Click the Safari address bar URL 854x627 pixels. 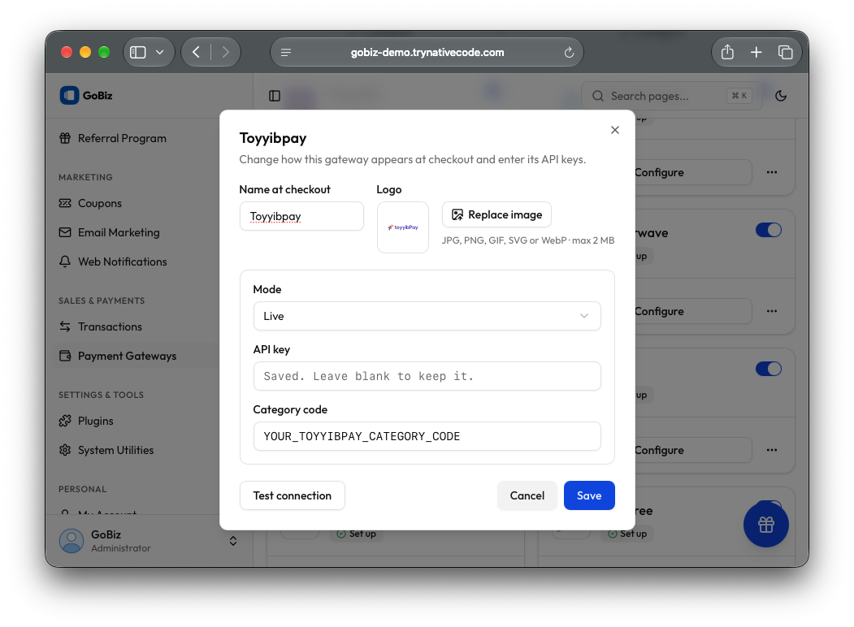(427, 52)
